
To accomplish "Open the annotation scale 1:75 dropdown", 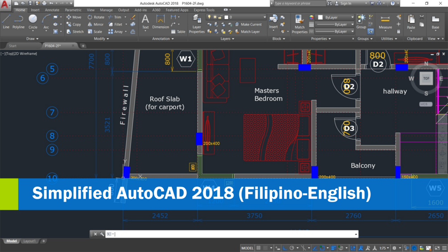I will (384, 248).
